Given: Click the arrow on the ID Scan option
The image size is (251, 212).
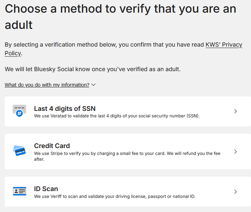Looking at the screenshot, I should coord(235,192).
